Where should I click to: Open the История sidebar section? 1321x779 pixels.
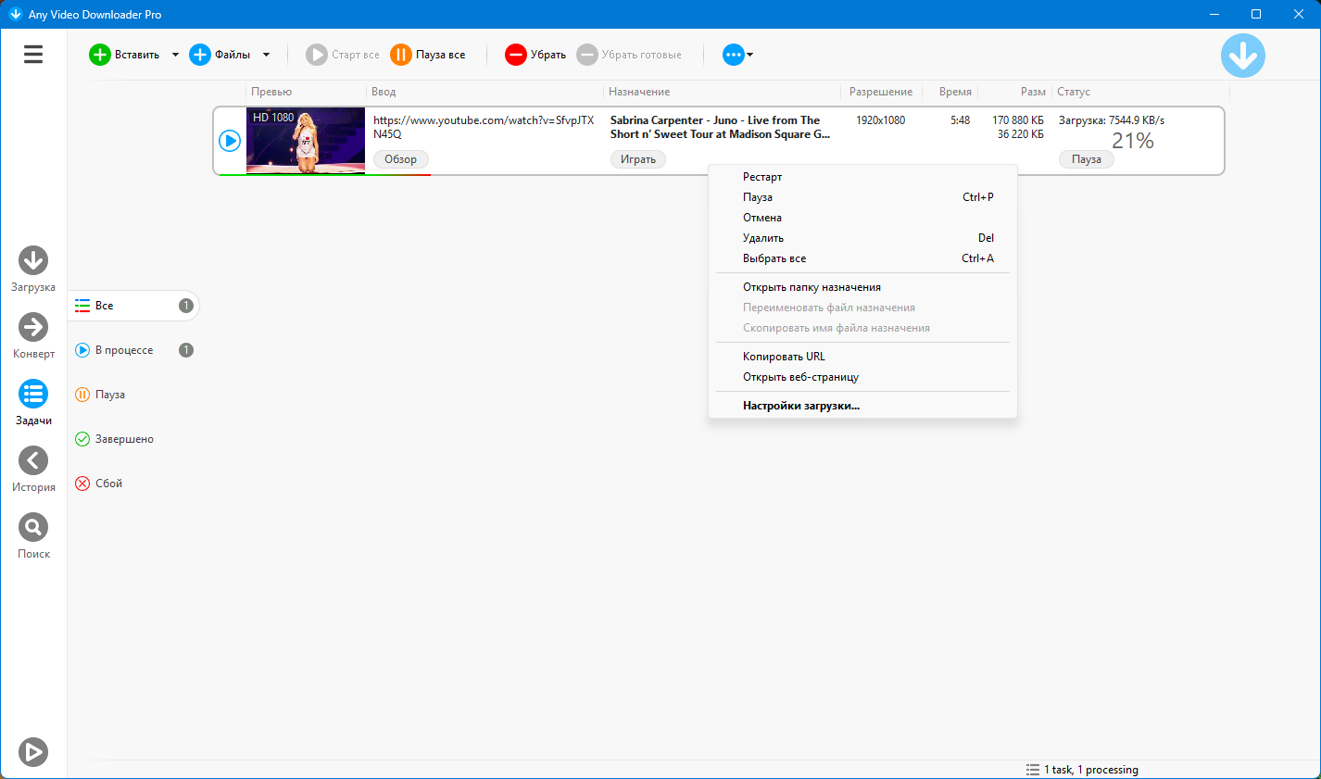click(33, 461)
